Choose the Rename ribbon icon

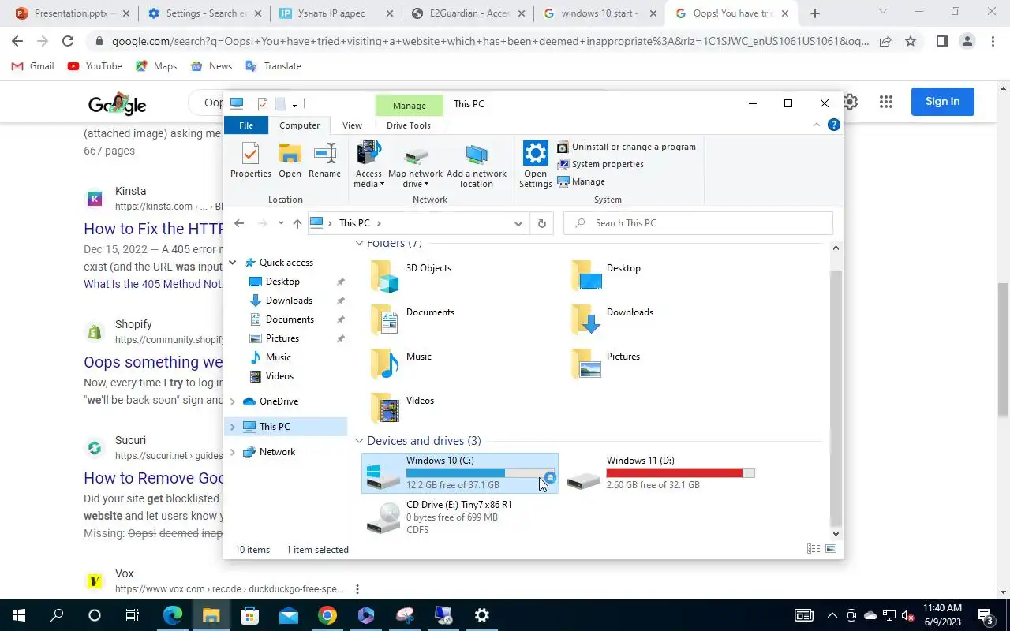pyautogui.click(x=324, y=160)
